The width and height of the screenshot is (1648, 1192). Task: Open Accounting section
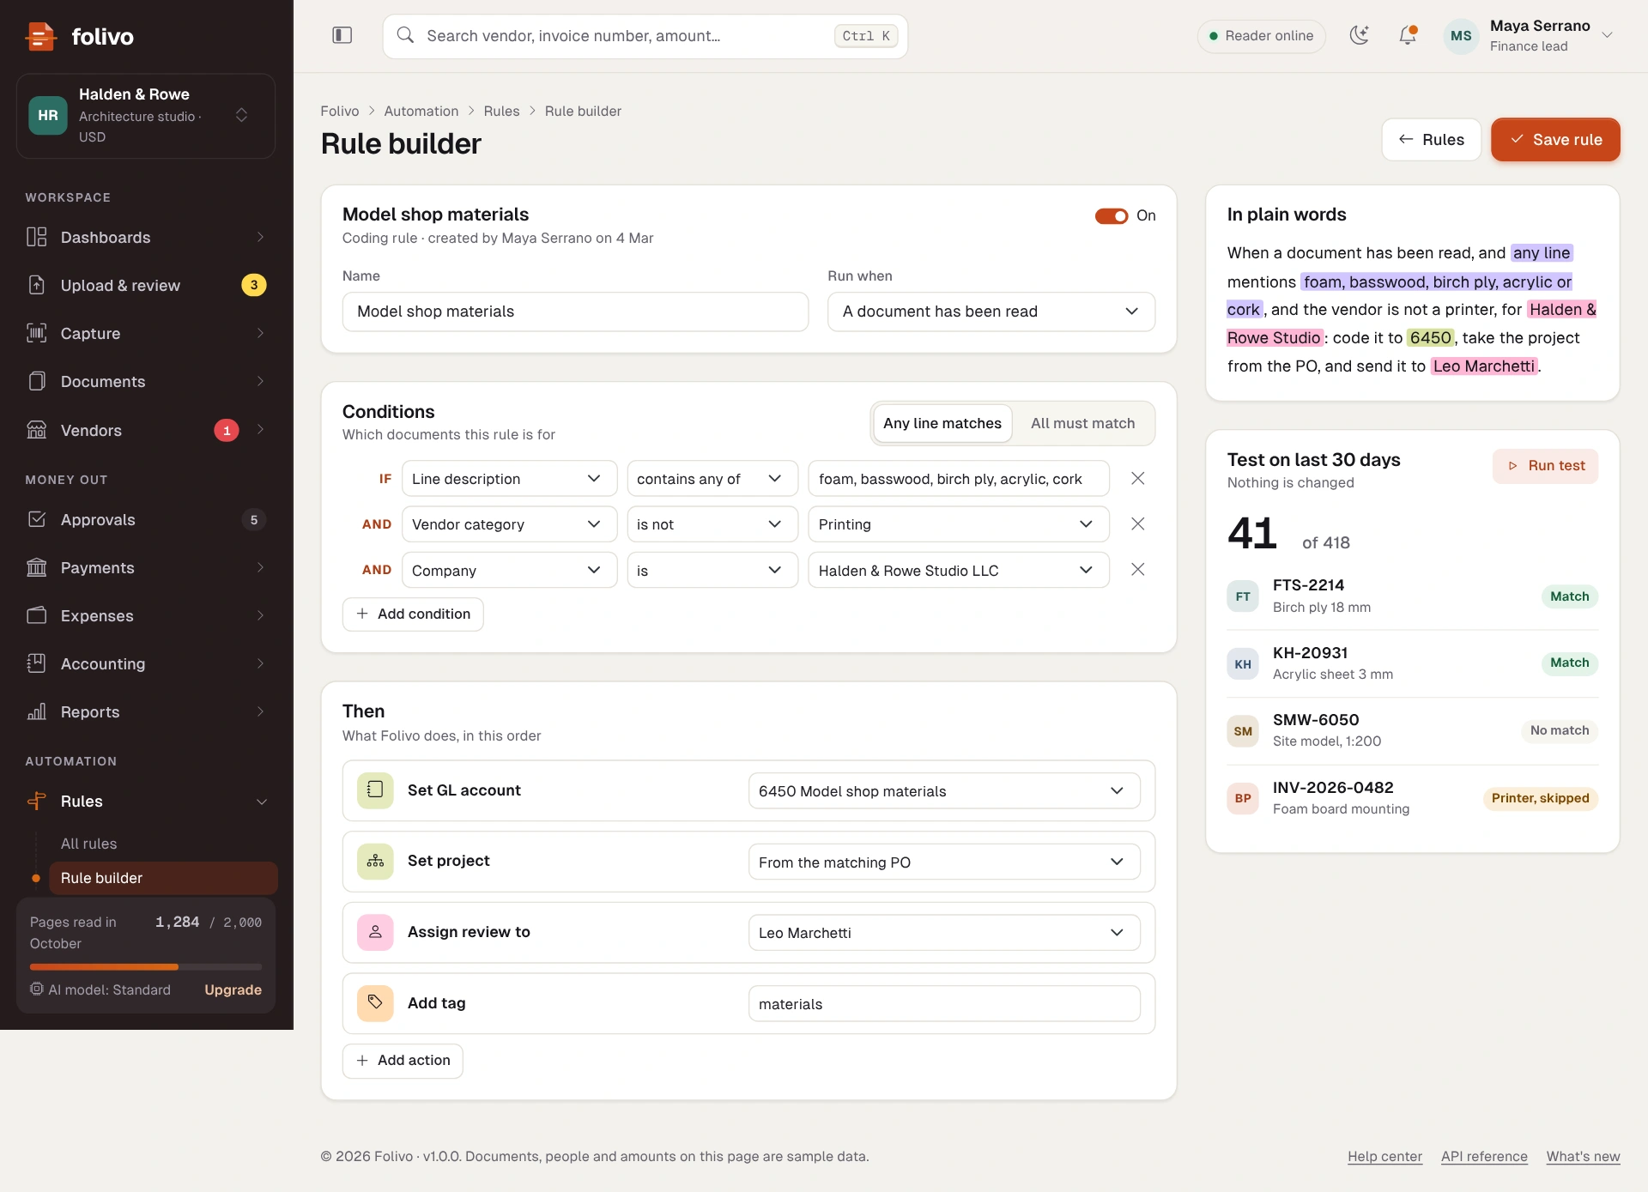coord(146,663)
